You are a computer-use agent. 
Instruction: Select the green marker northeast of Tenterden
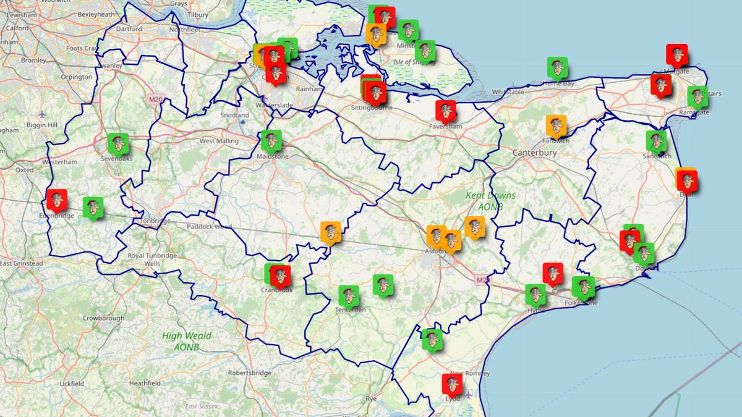click(x=383, y=285)
